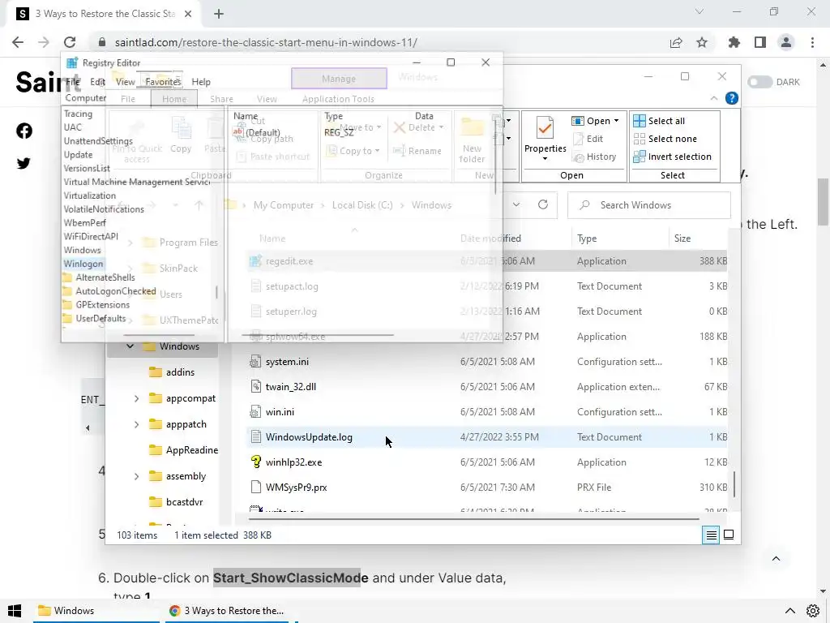The width and height of the screenshot is (830, 623).
Task: Click the Chrome page vertical scrollbar thumb
Action: [x=823, y=202]
